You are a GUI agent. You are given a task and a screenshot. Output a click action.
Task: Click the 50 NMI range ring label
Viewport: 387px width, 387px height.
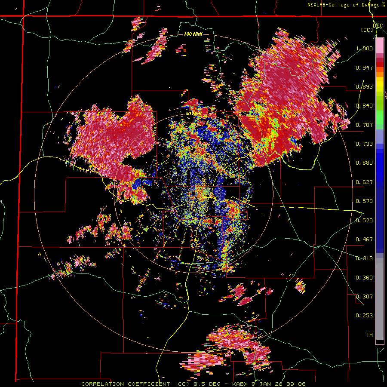pos(193,114)
